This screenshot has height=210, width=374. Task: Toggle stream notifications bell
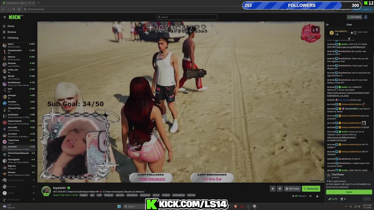tap(273, 189)
